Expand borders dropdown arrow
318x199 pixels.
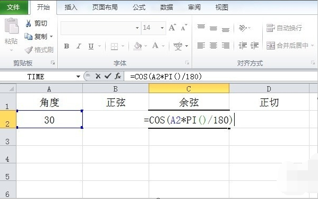tap(123, 46)
